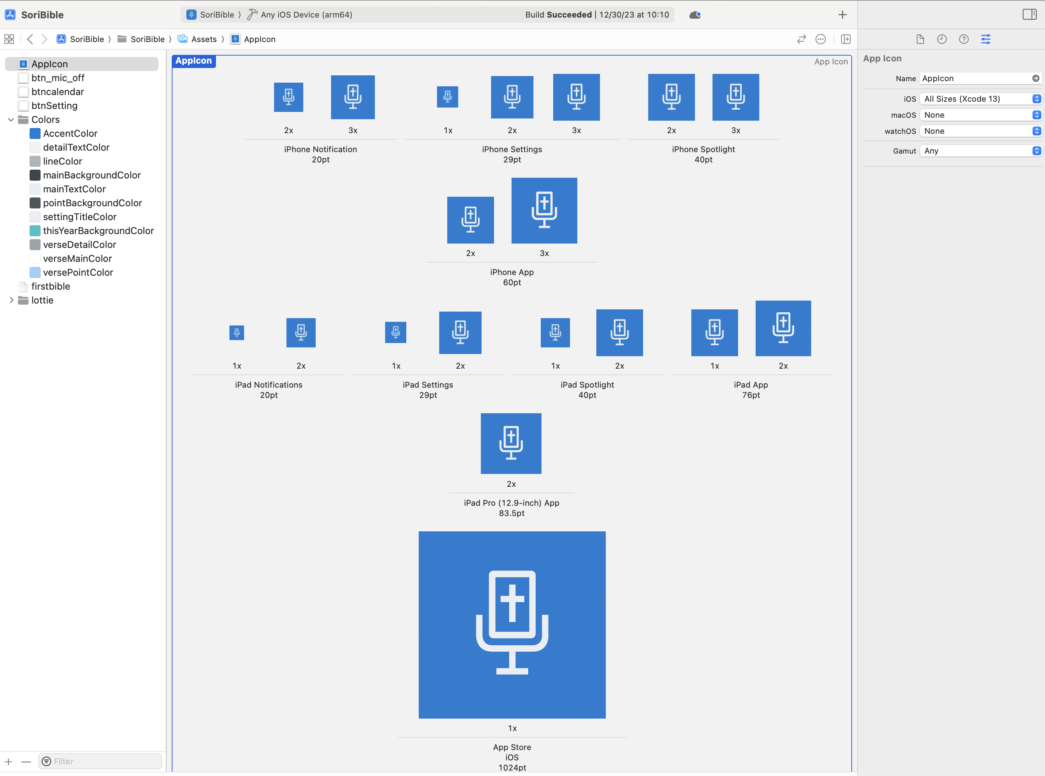This screenshot has height=776, width=1045.
Task: Open the macOS dropdown
Action: click(x=981, y=115)
